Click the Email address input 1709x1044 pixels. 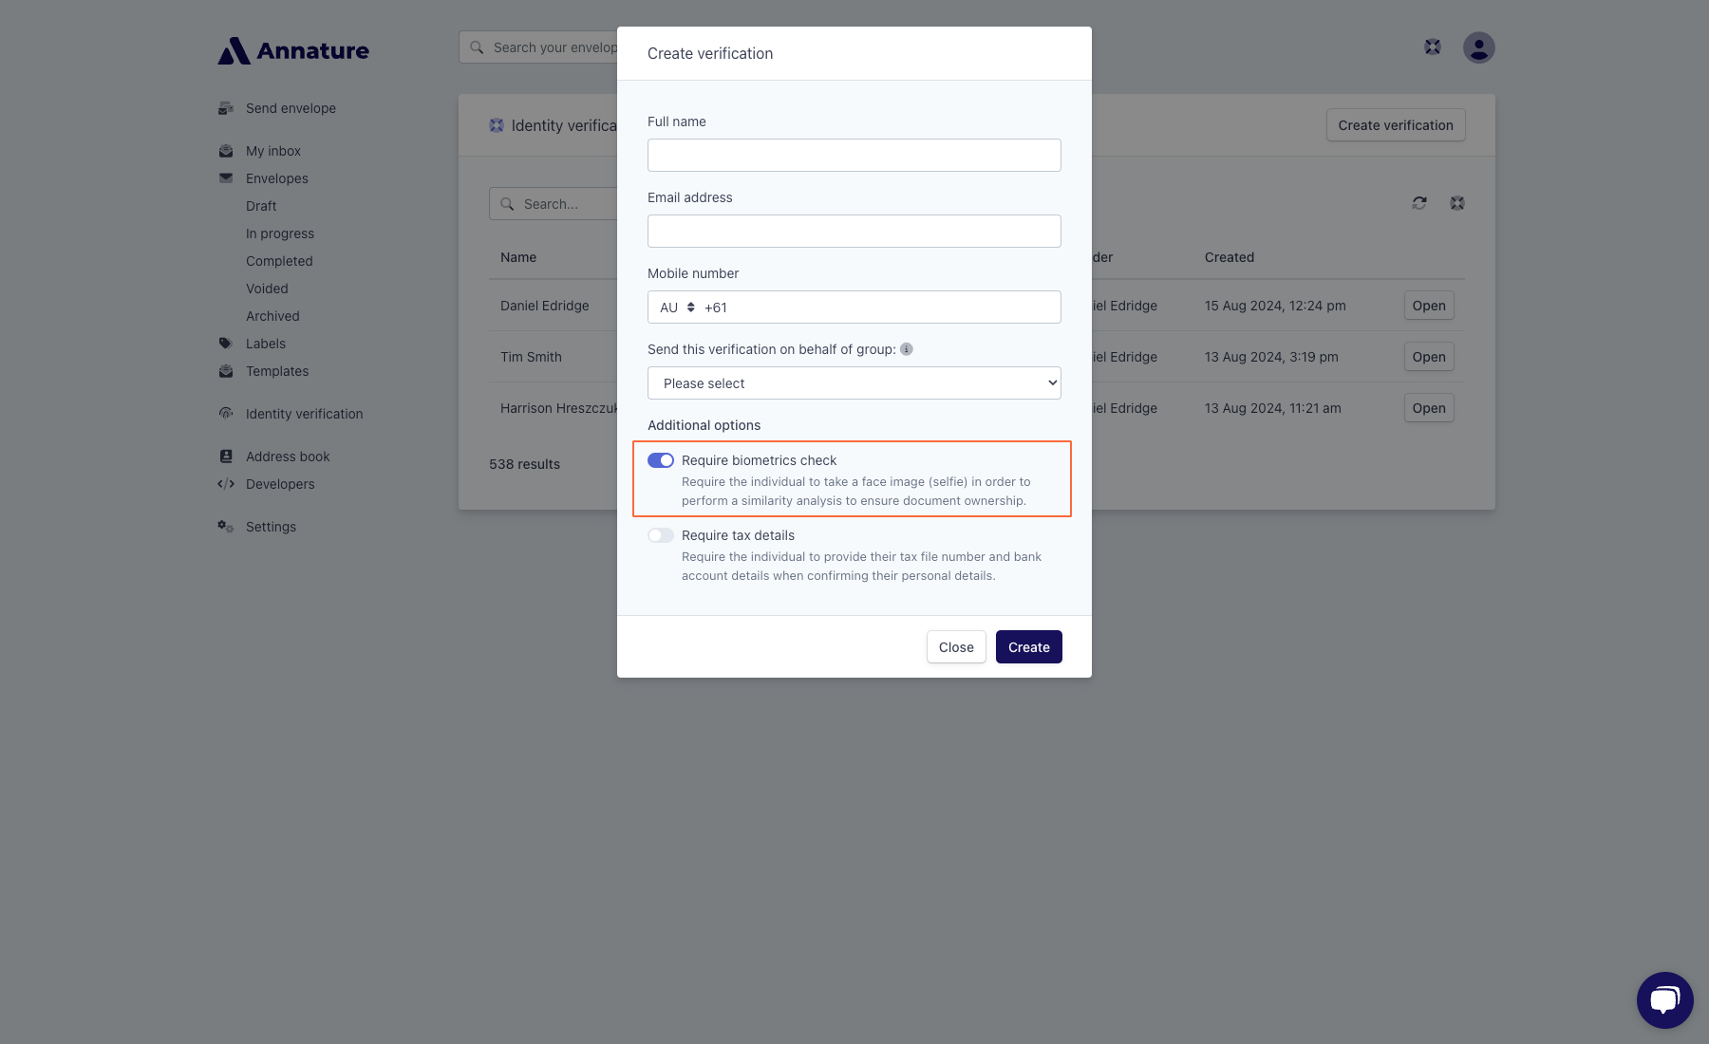[854, 232]
